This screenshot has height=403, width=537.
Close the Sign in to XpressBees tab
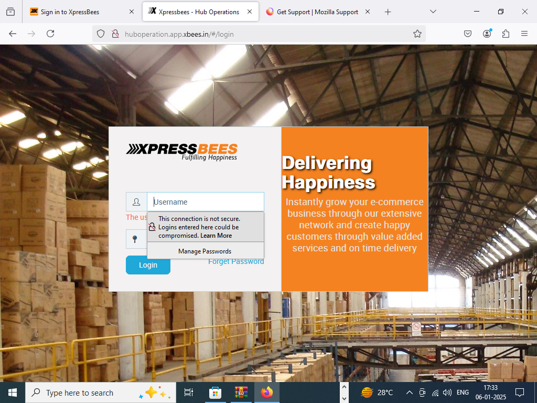pos(132,12)
